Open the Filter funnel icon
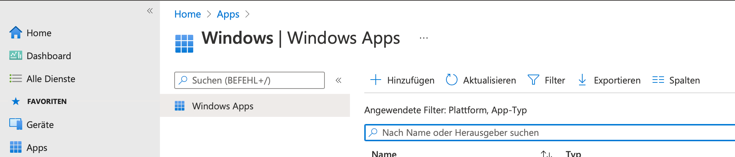 [533, 80]
